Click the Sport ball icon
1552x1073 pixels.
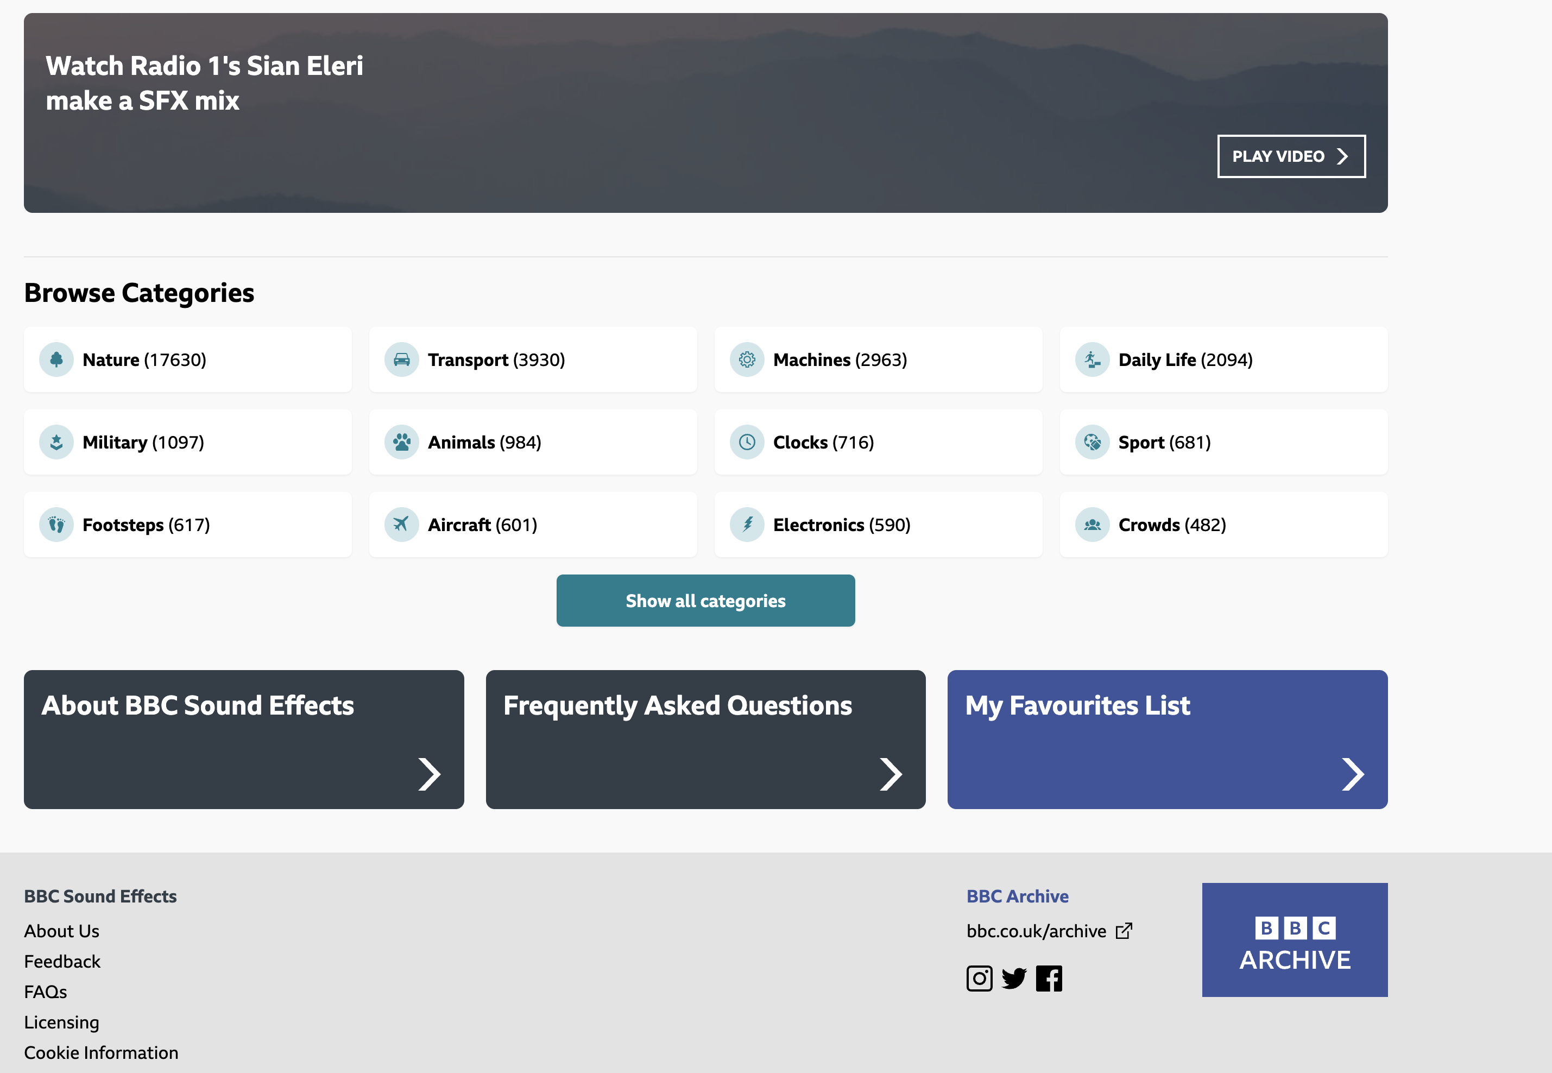tap(1092, 443)
